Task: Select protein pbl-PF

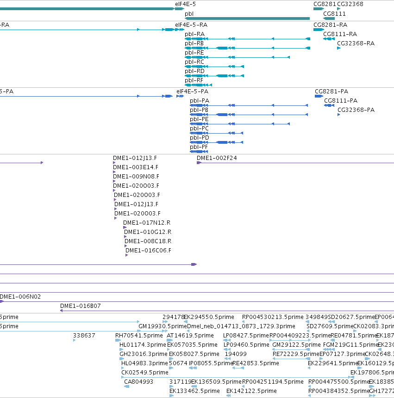Action: [x=199, y=152]
